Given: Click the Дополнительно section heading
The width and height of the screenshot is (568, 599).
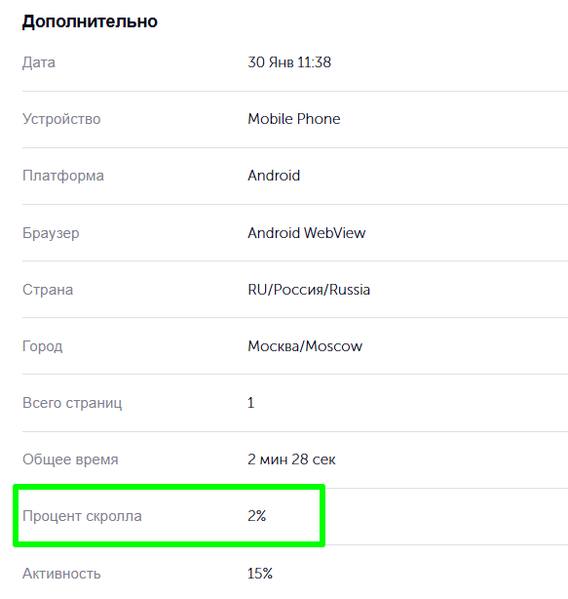Looking at the screenshot, I should (90, 21).
